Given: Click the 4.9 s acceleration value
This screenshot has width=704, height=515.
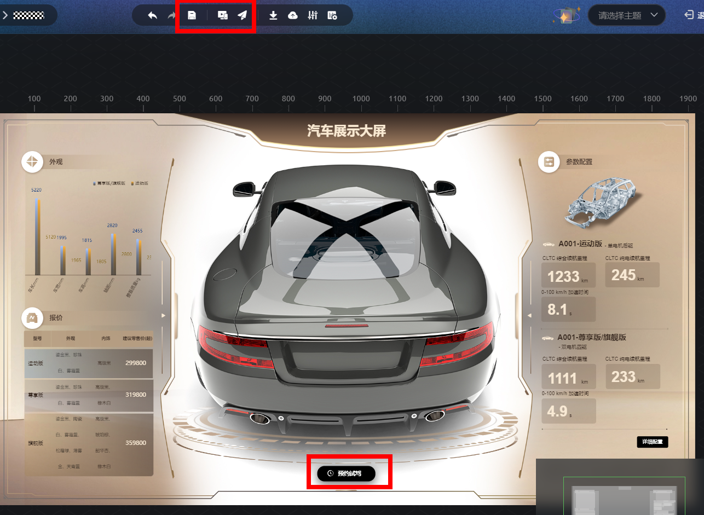Looking at the screenshot, I should pyautogui.click(x=557, y=411).
